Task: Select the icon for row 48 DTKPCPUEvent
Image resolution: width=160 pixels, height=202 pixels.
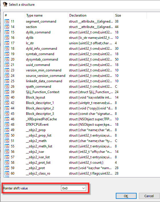Action: point(7,125)
